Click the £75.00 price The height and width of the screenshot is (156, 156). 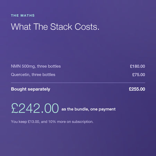(139, 75)
